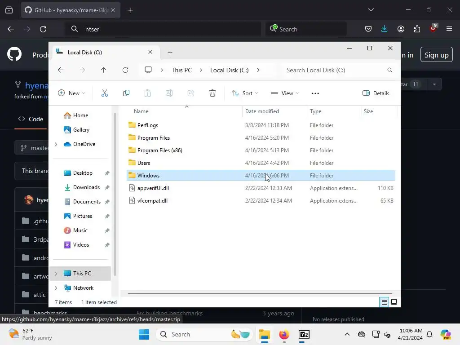Go back in File Explorer
460x345 pixels.
[61, 70]
